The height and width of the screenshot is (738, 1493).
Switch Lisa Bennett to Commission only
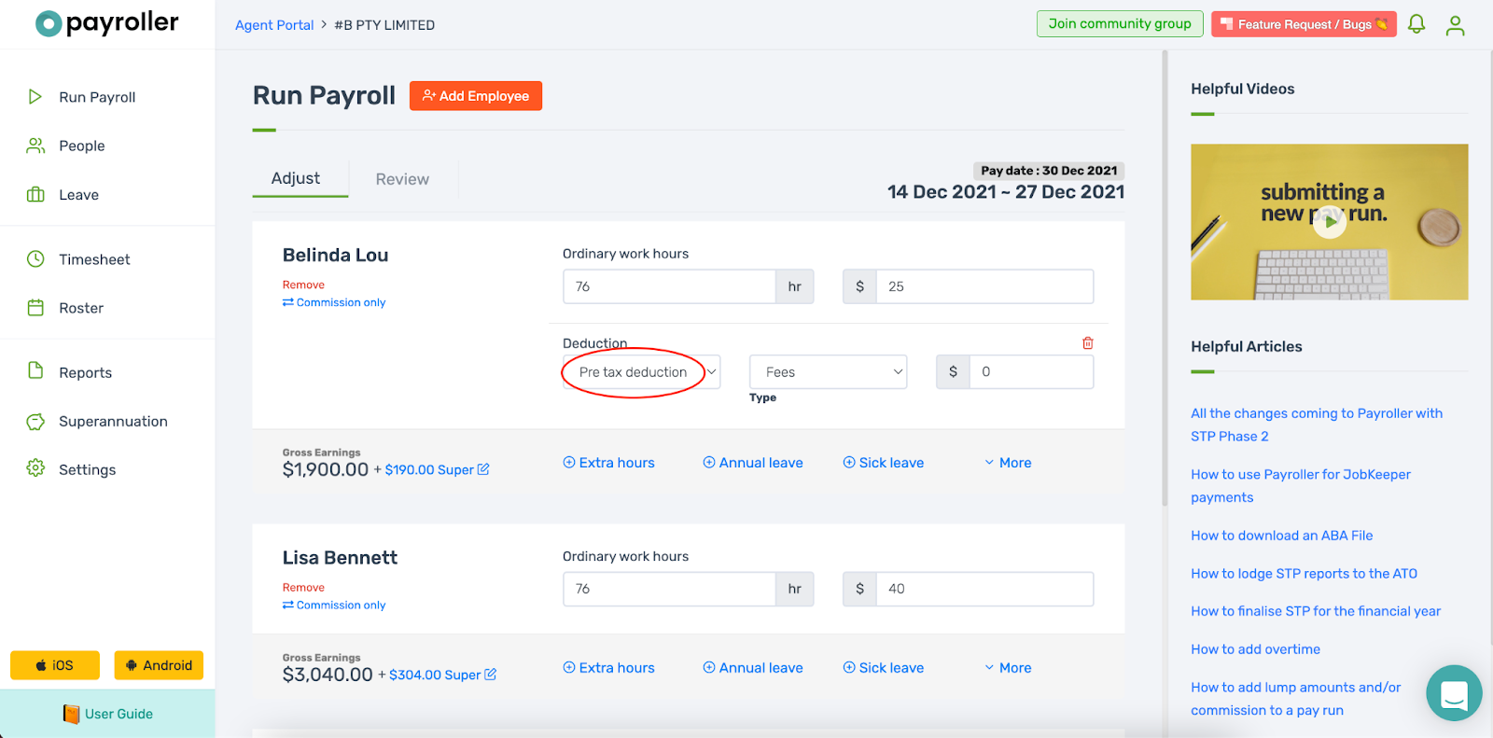334,606
